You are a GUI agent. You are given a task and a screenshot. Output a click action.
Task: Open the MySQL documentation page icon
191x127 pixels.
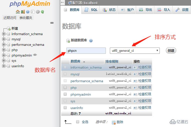pyautogui.click(x=32, y=12)
